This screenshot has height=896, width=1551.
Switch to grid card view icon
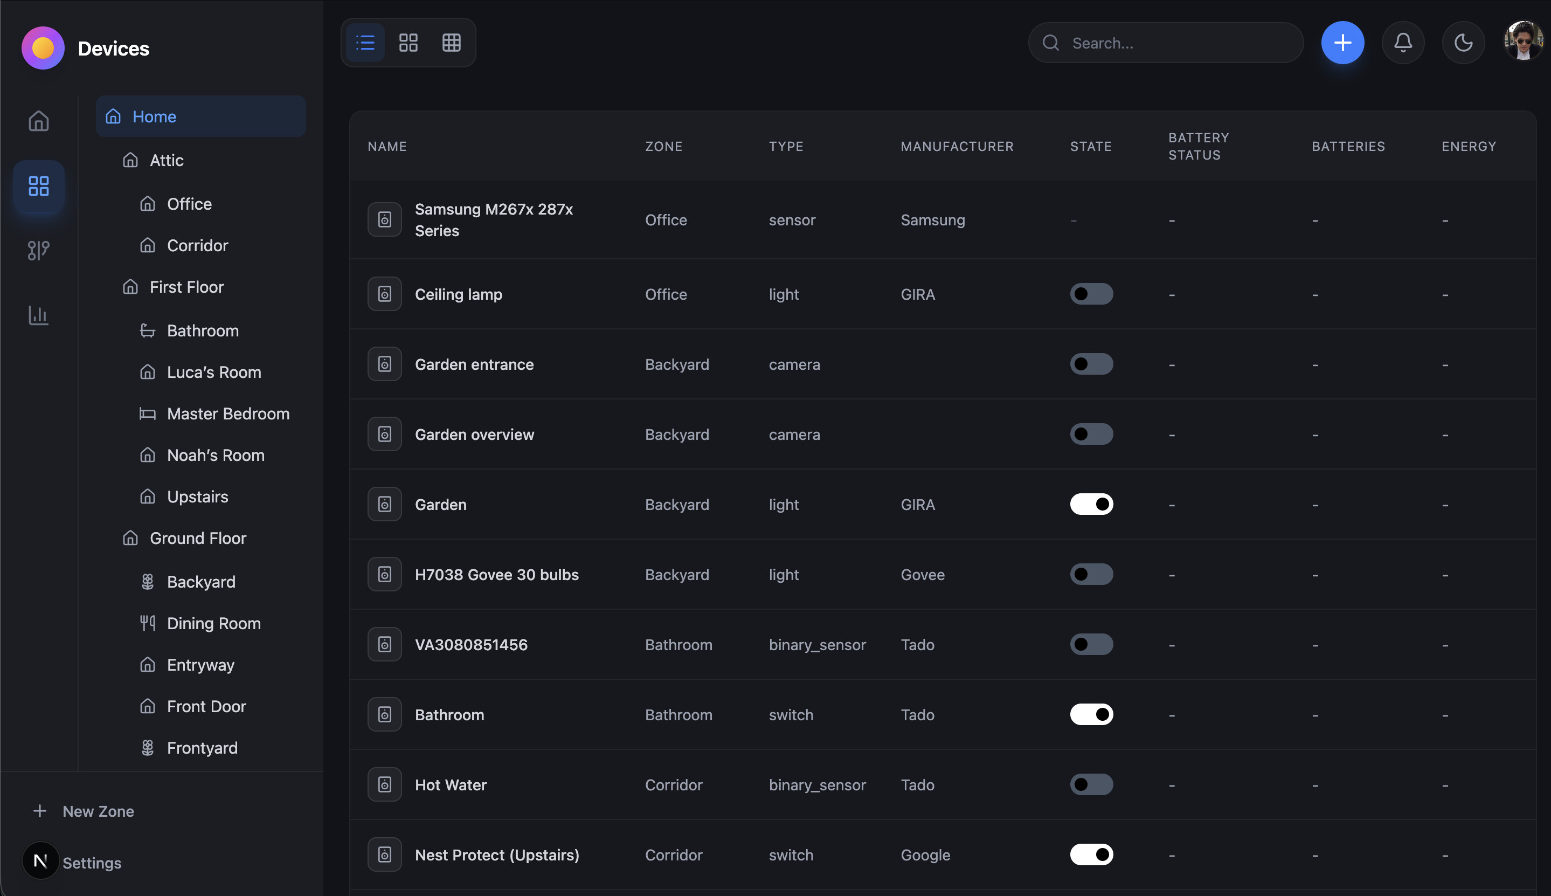tap(408, 43)
